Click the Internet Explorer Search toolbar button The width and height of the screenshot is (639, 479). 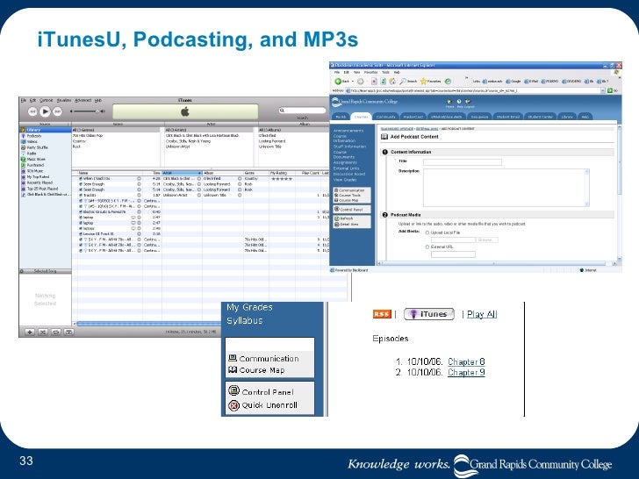click(409, 82)
